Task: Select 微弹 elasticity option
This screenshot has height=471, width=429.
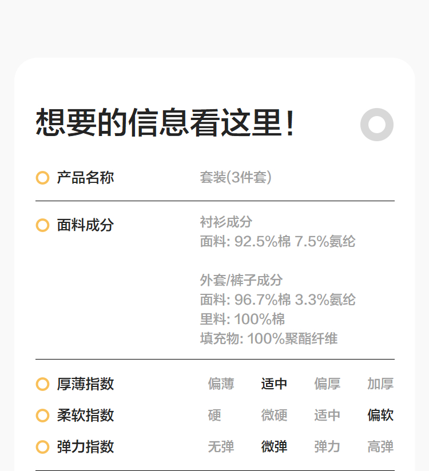Action: [274, 447]
